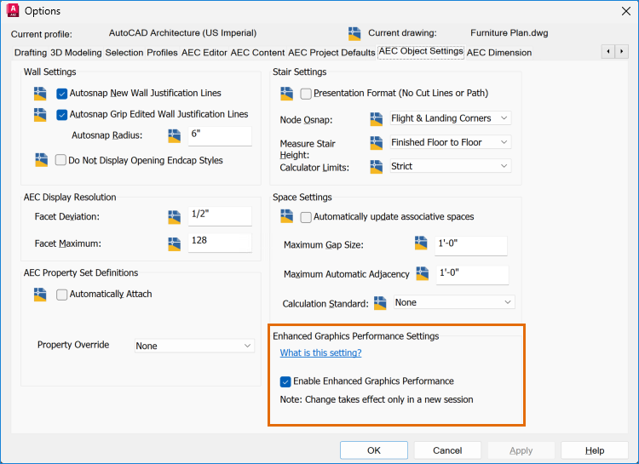Click drawing icon next to Calculation Standard
The width and height of the screenshot is (639, 464).
(380, 302)
